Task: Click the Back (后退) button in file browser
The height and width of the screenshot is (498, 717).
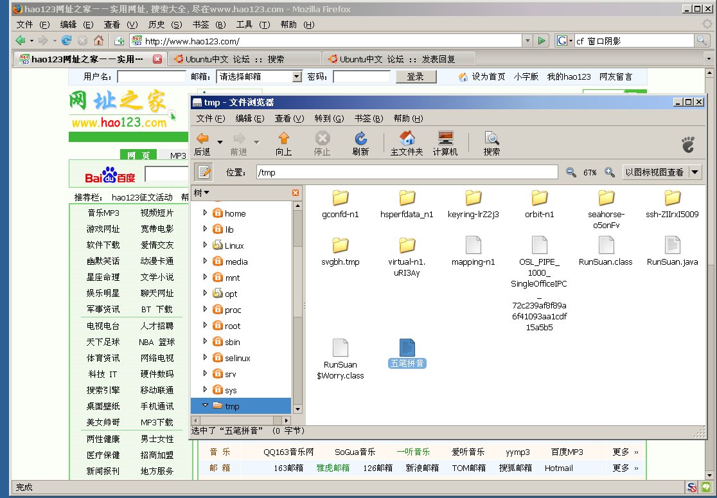Action: (x=202, y=143)
